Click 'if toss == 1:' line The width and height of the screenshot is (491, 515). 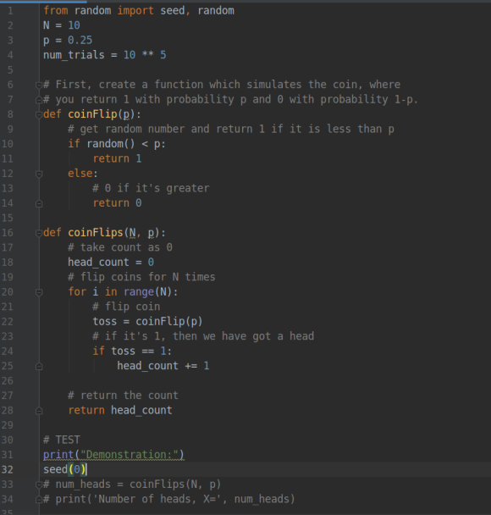(x=132, y=352)
